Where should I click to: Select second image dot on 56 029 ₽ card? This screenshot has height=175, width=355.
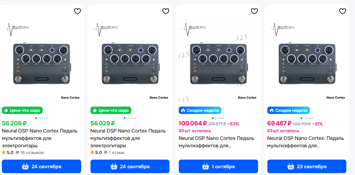pos(127,118)
